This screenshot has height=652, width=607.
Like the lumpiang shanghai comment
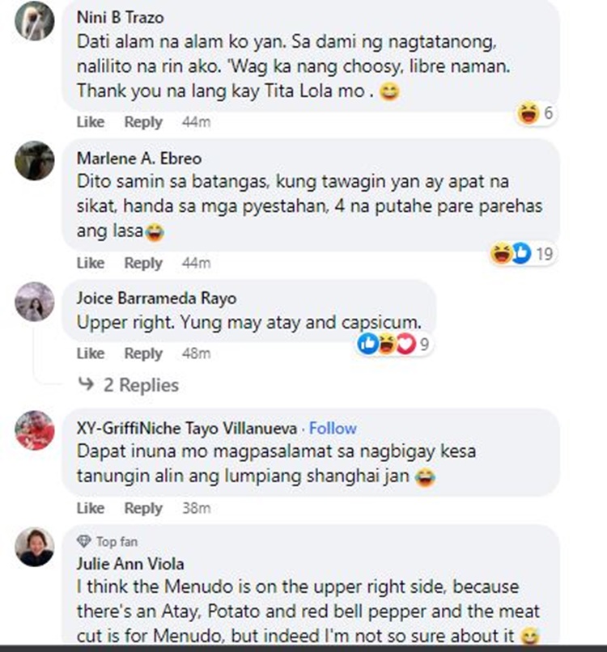pos(91,508)
